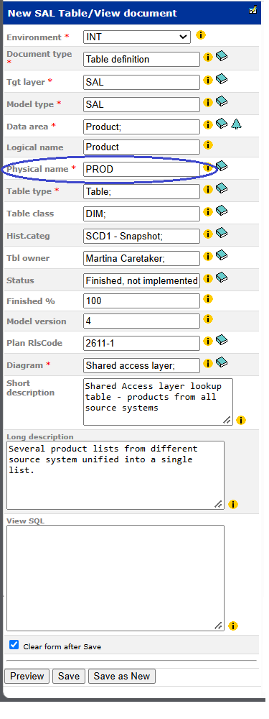Open the Model type lookup book icon
Image resolution: width=269 pixels, height=719 pixels.
(222, 101)
